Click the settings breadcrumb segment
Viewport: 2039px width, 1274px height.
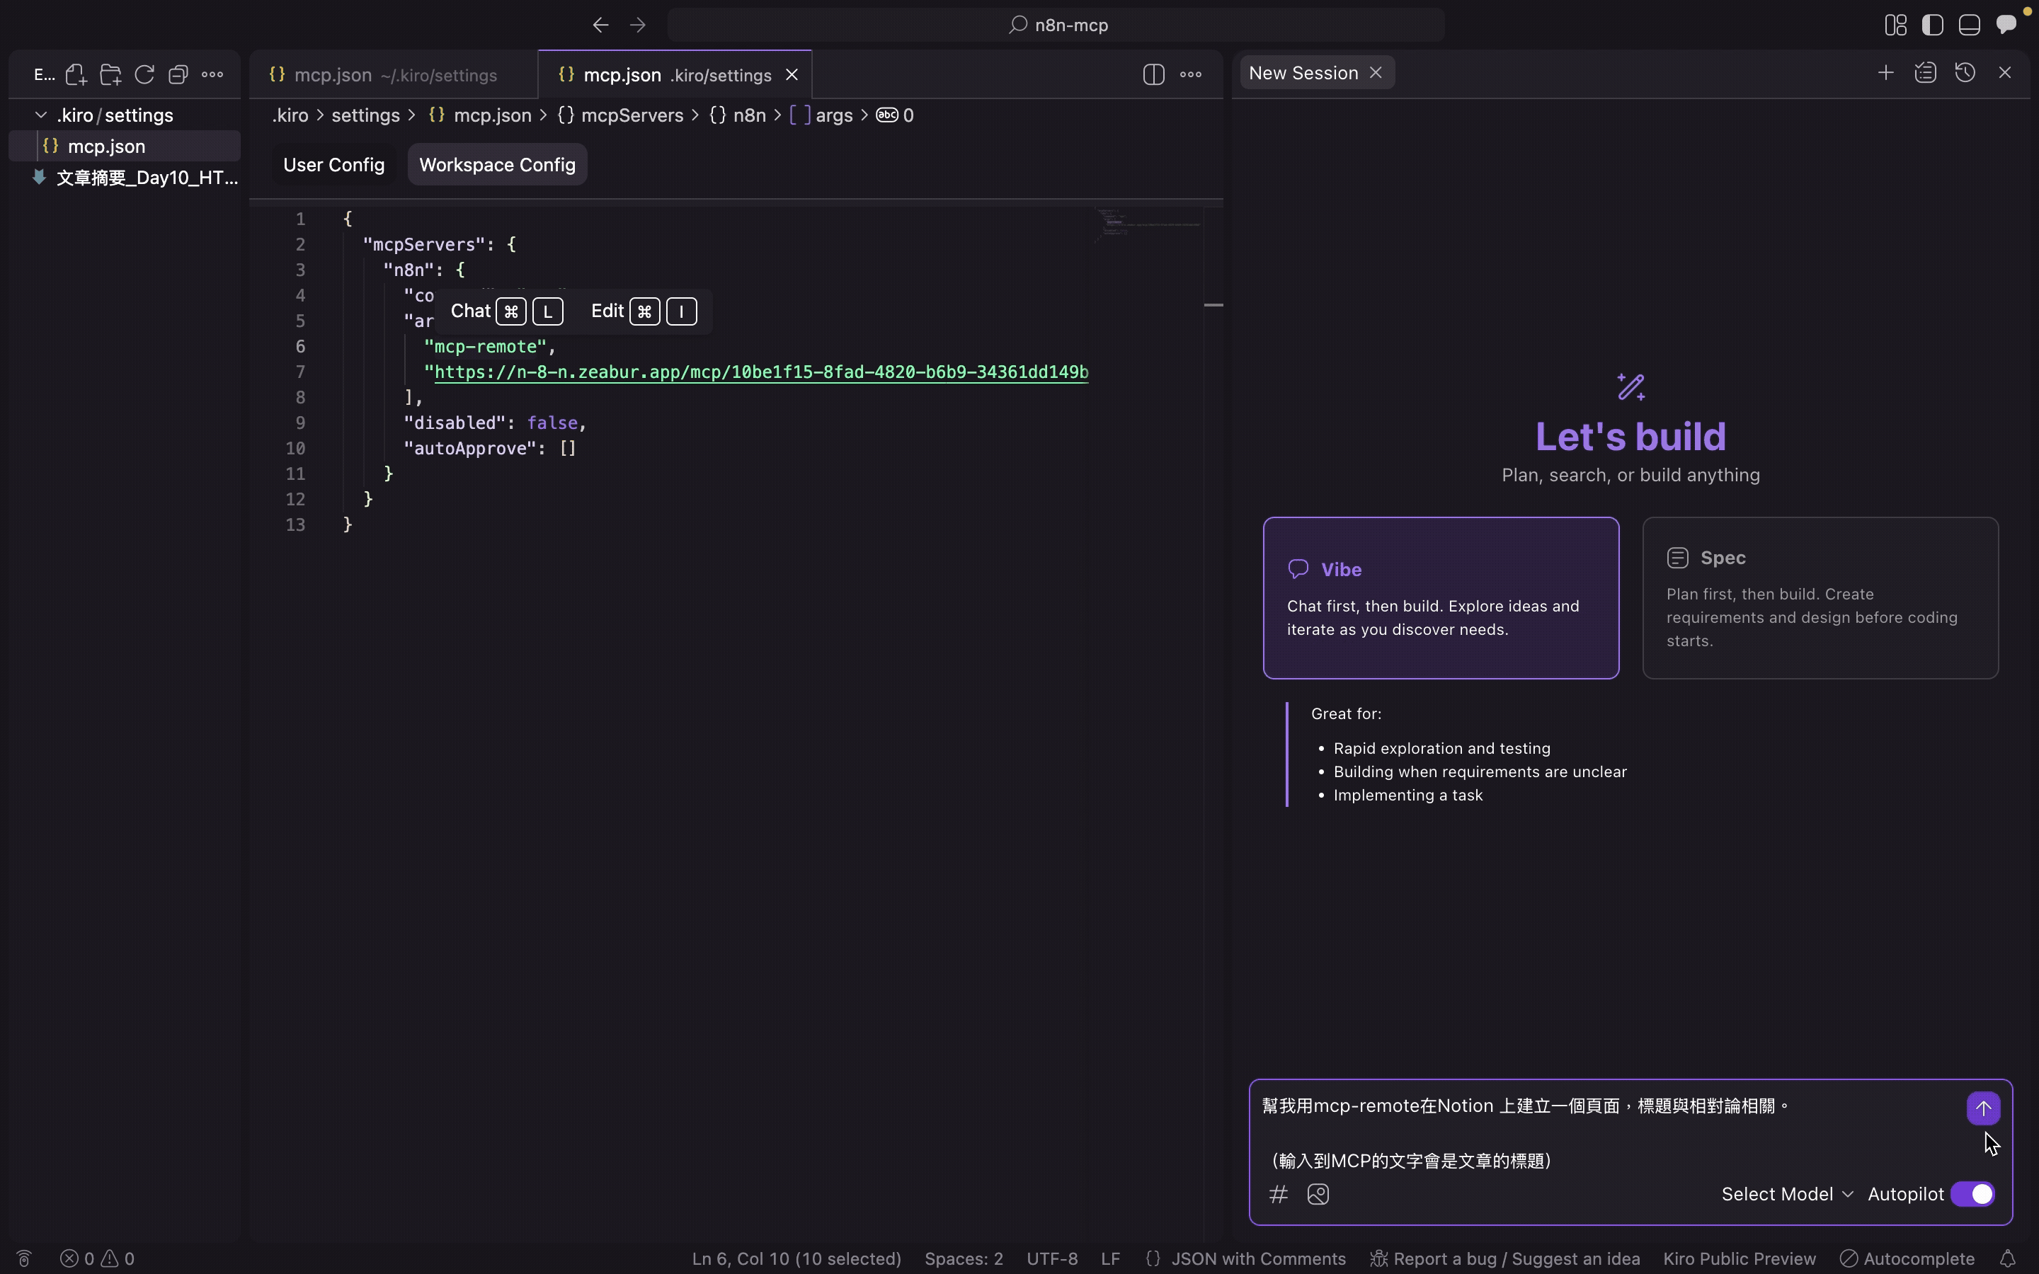click(365, 115)
